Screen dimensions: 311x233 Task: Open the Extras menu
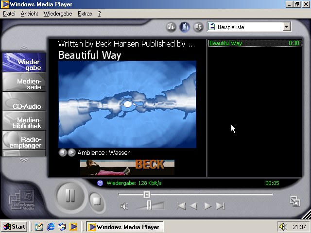(85, 14)
